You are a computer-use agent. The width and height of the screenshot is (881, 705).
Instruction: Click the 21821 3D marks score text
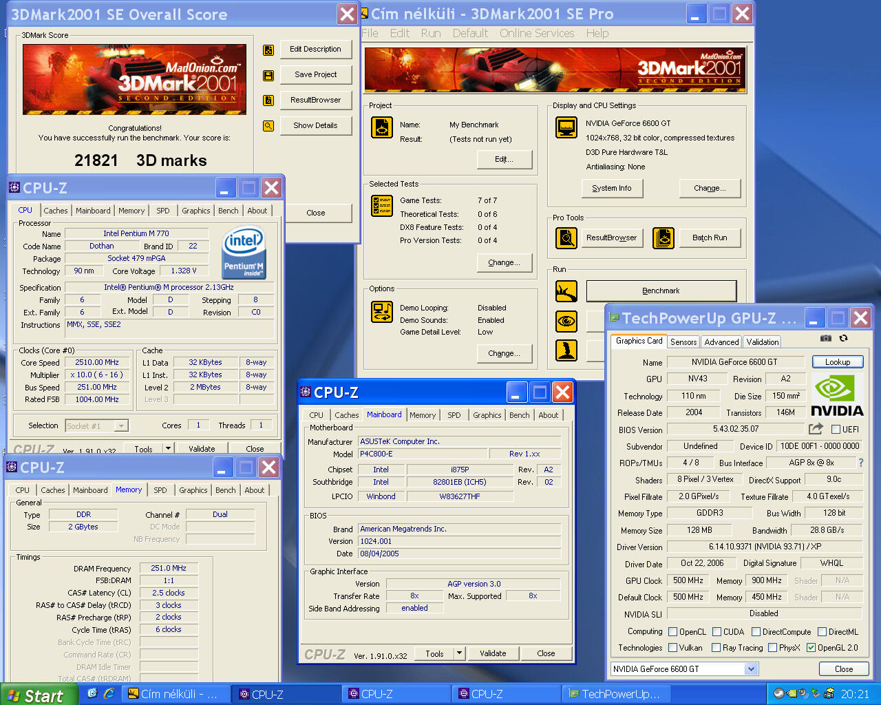click(x=140, y=160)
